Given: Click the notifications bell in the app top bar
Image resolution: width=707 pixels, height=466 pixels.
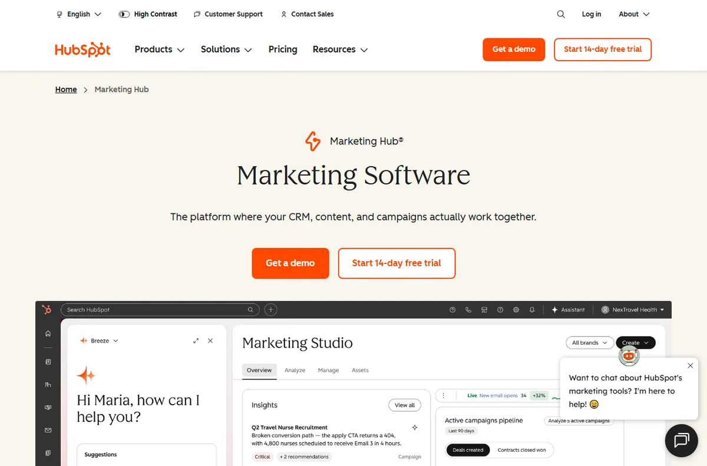Looking at the screenshot, I should click(532, 310).
